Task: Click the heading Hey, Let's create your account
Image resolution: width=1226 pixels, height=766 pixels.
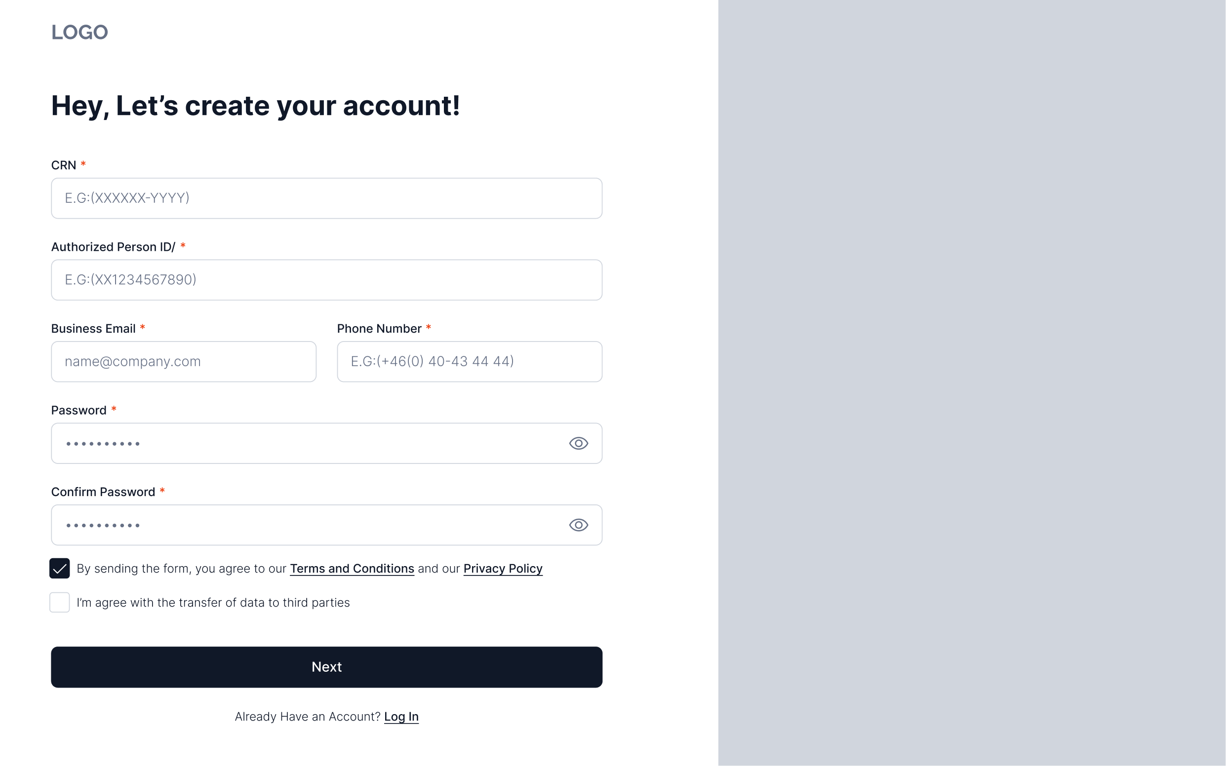Action: pyautogui.click(x=256, y=106)
